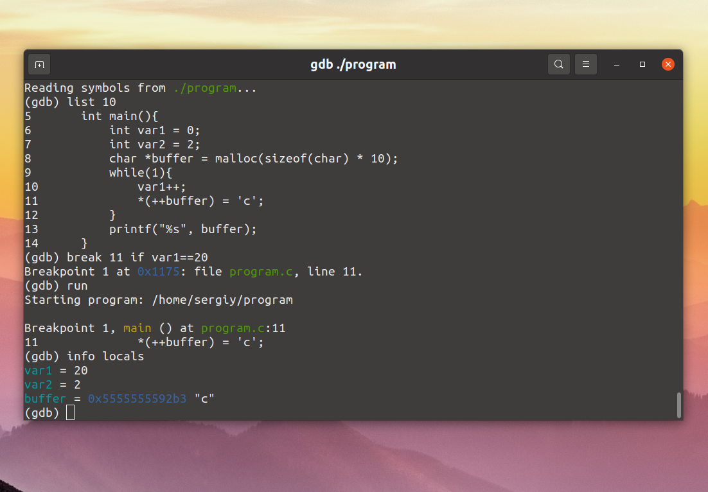Click 'main' in the Breakpoint 1 hit line
Screen dimensions: 708x492
[x=137, y=328]
